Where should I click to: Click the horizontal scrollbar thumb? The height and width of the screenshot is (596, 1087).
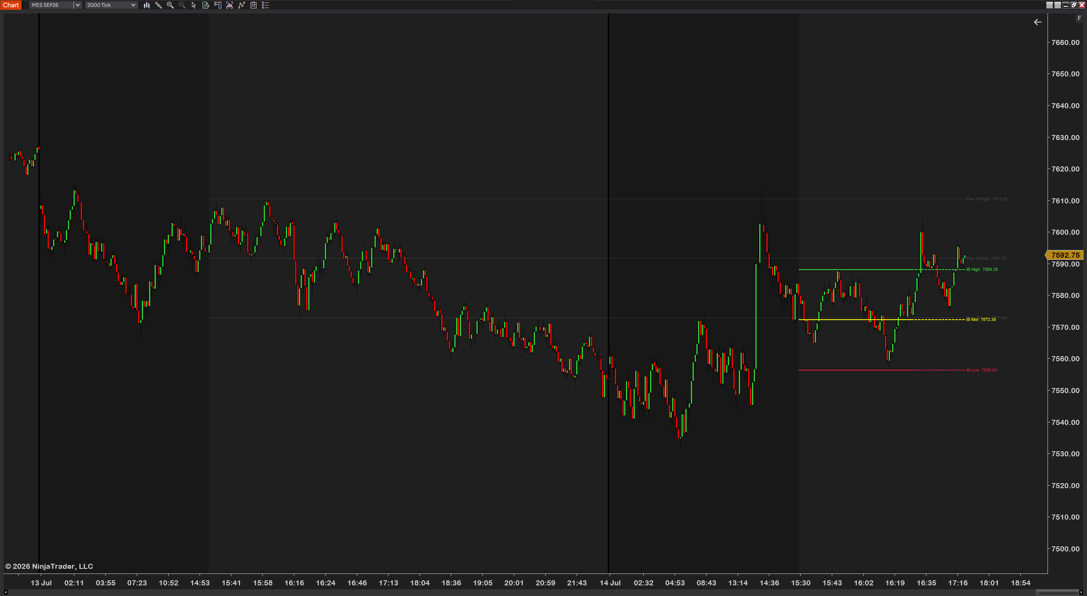(x=1057, y=592)
